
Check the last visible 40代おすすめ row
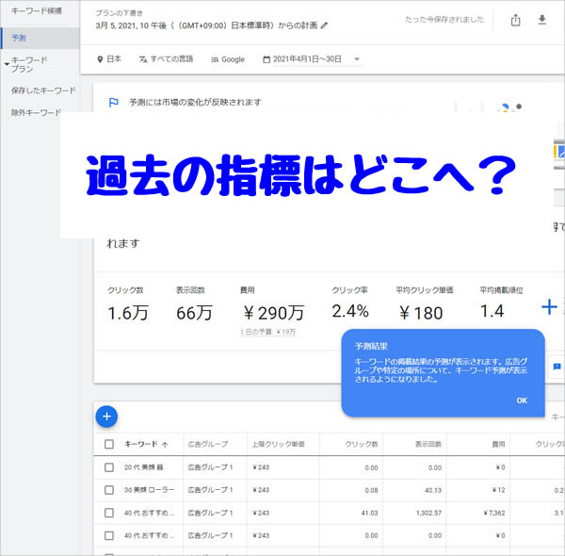point(109,535)
